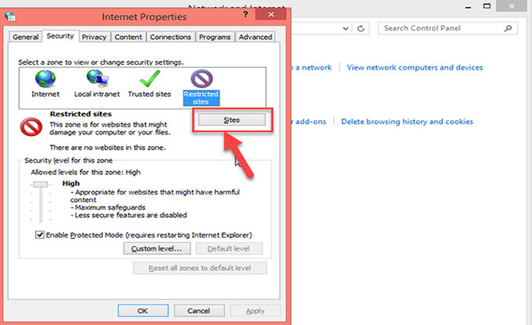The image size is (532, 325).
Task: Select the Local intranet zone icon
Action: coord(97,78)
